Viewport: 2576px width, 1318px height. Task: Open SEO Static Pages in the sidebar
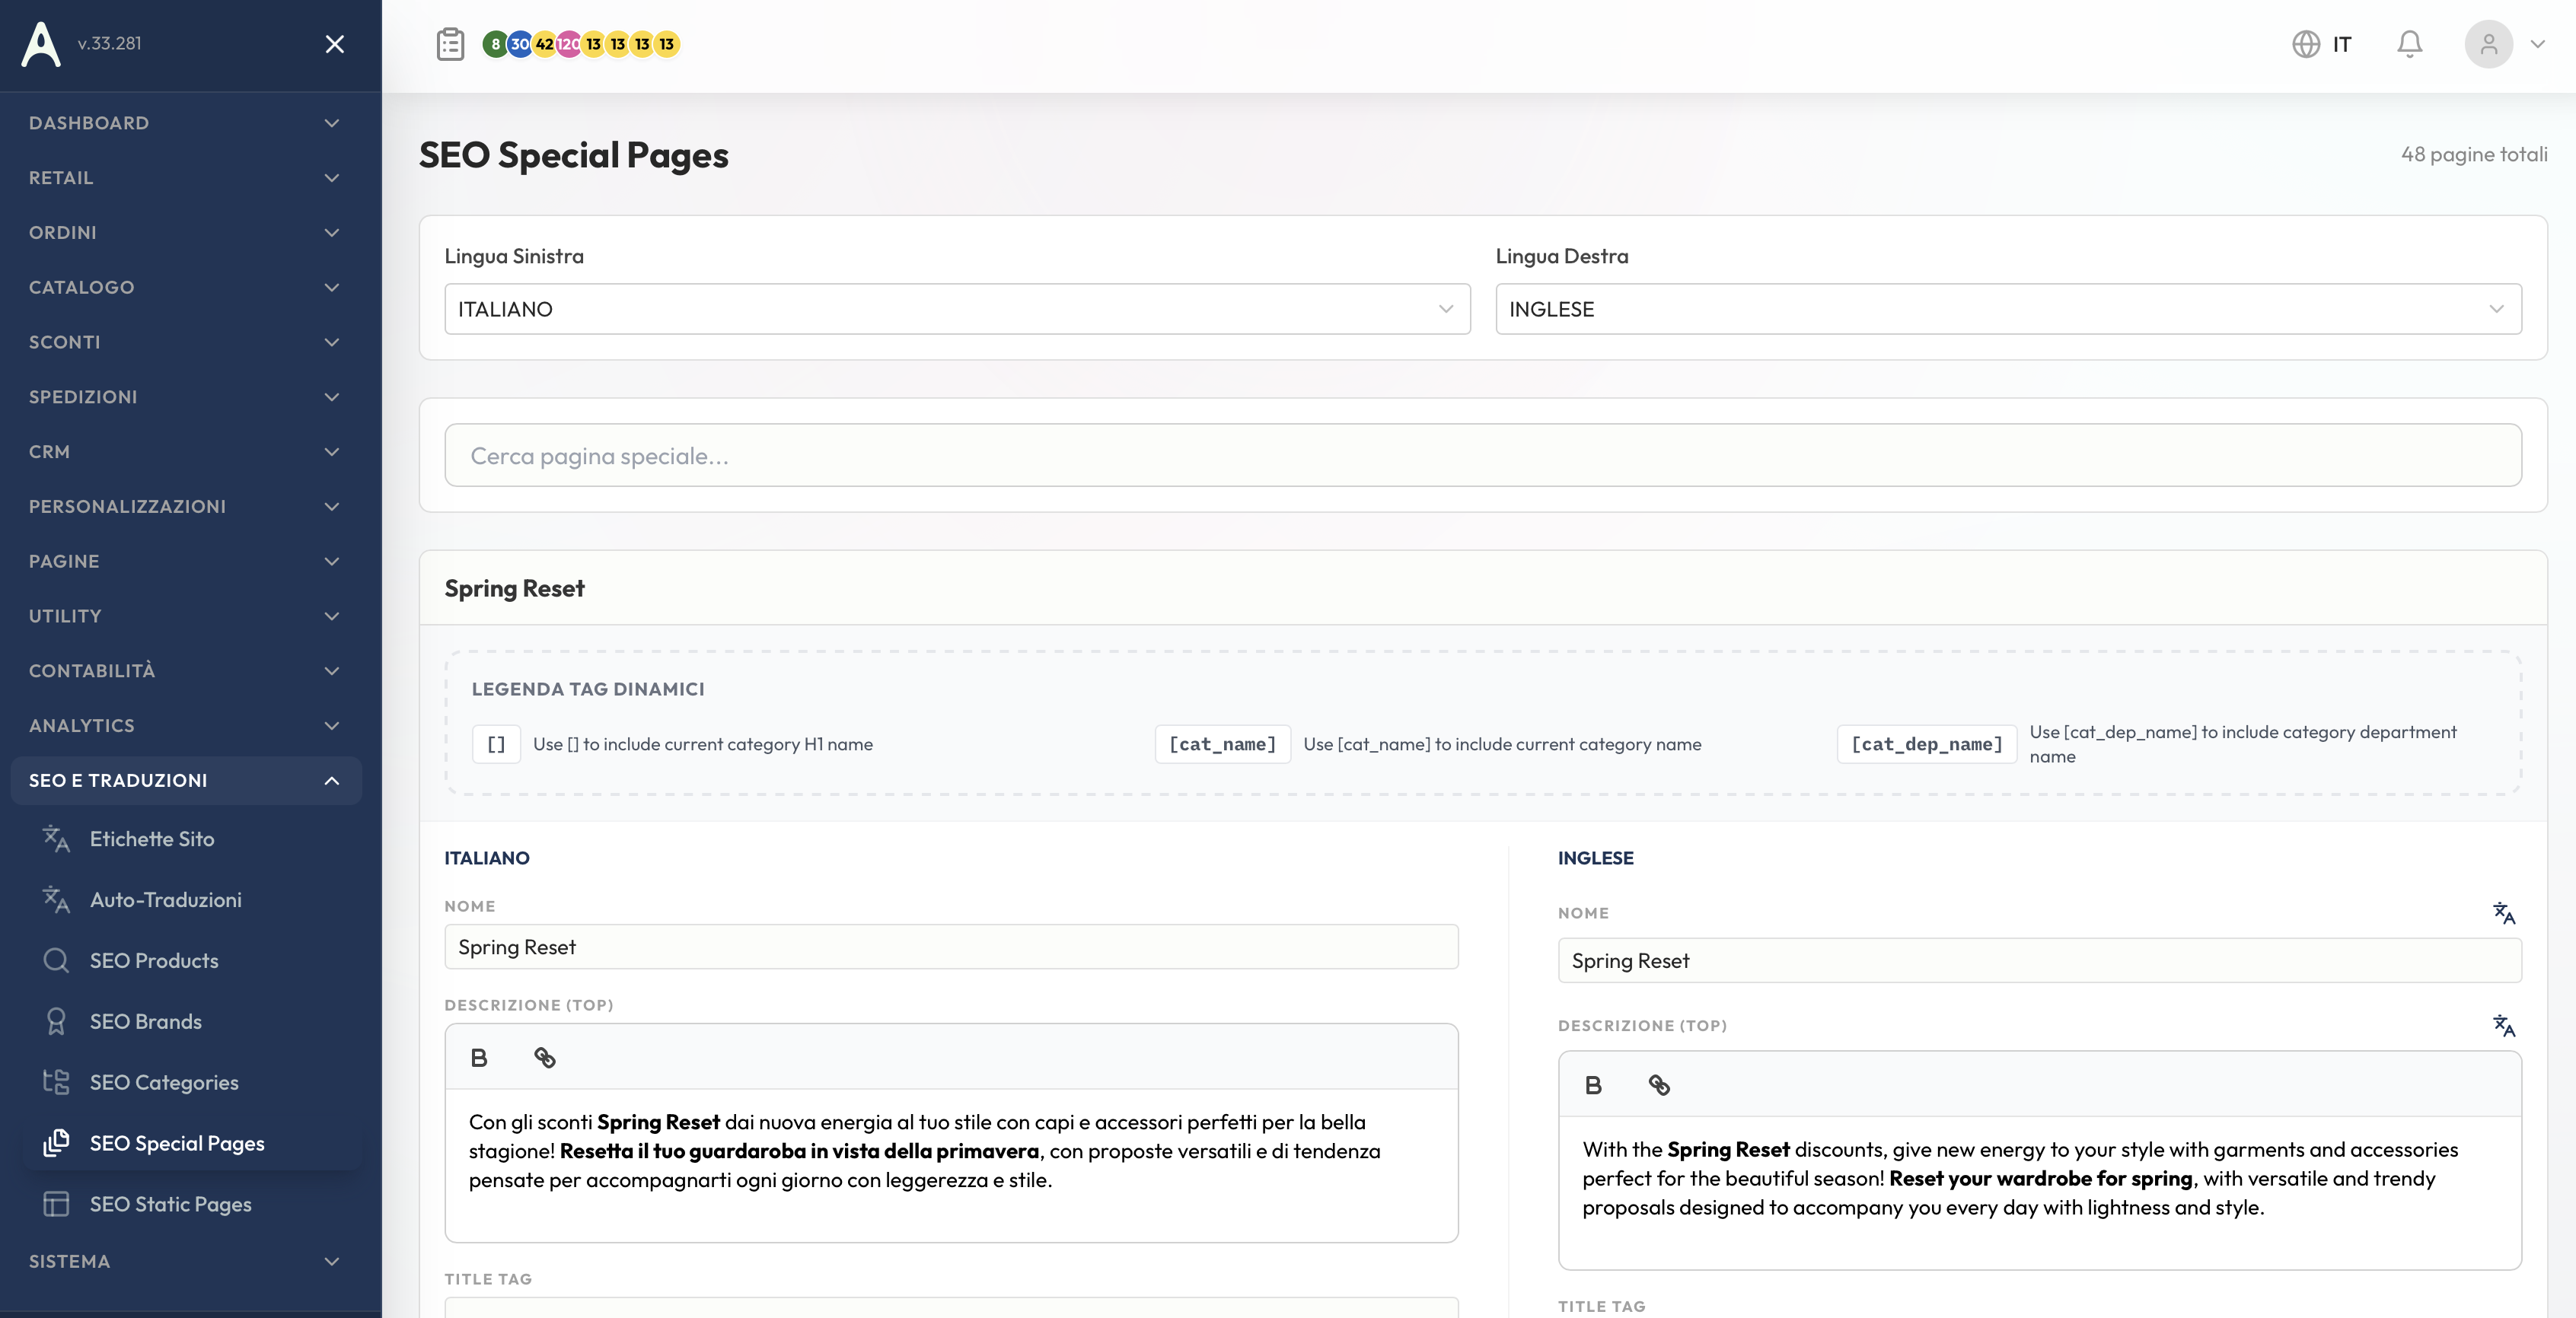tap(191, 1205)
